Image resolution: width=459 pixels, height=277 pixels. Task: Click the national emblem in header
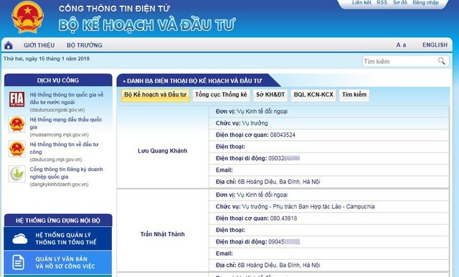click(27, 17)
